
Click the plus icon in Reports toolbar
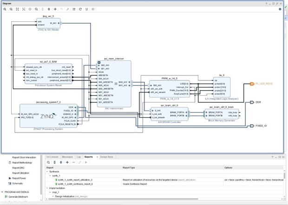click(x=67, y=162)
